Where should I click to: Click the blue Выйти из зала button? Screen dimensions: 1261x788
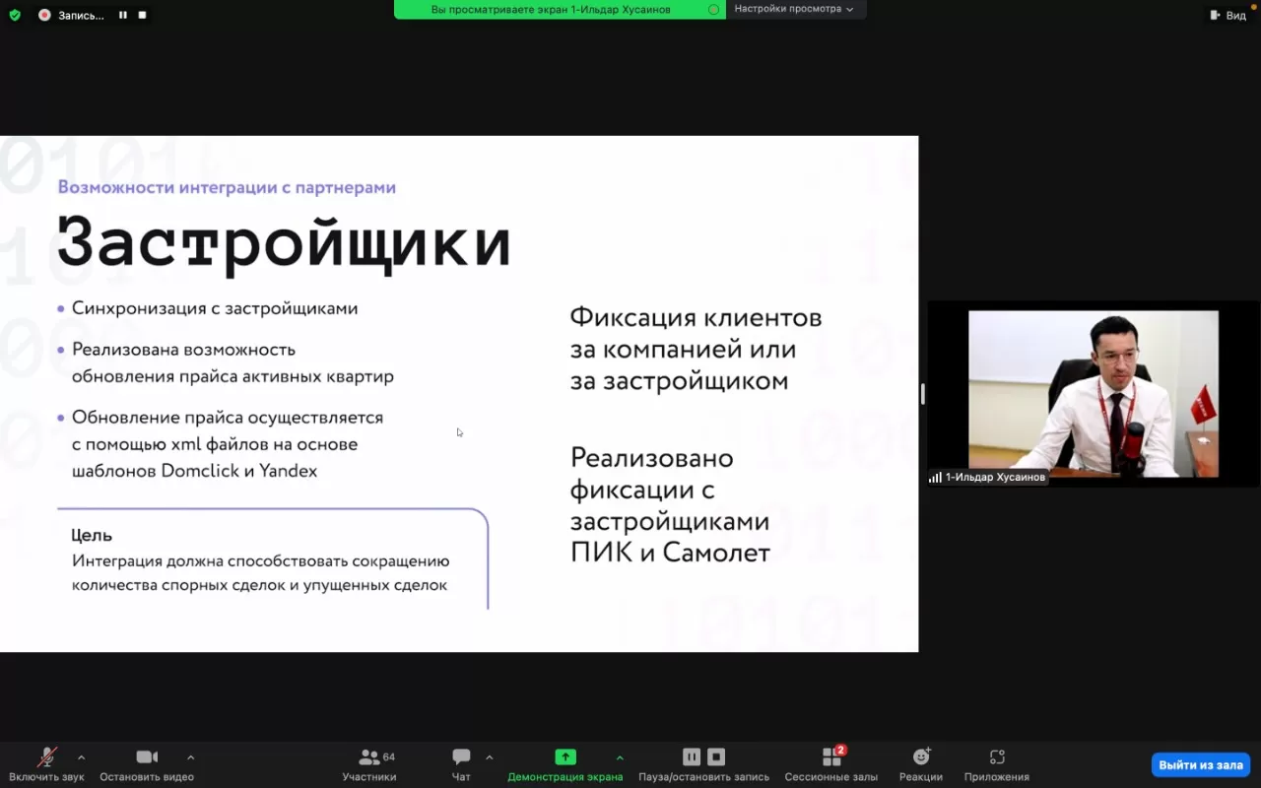pos(1200,764)
